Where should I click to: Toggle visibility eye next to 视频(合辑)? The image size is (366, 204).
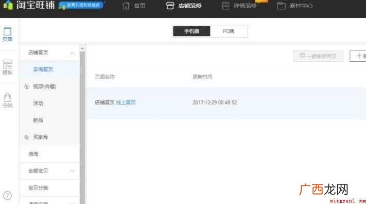pos(26,87)
